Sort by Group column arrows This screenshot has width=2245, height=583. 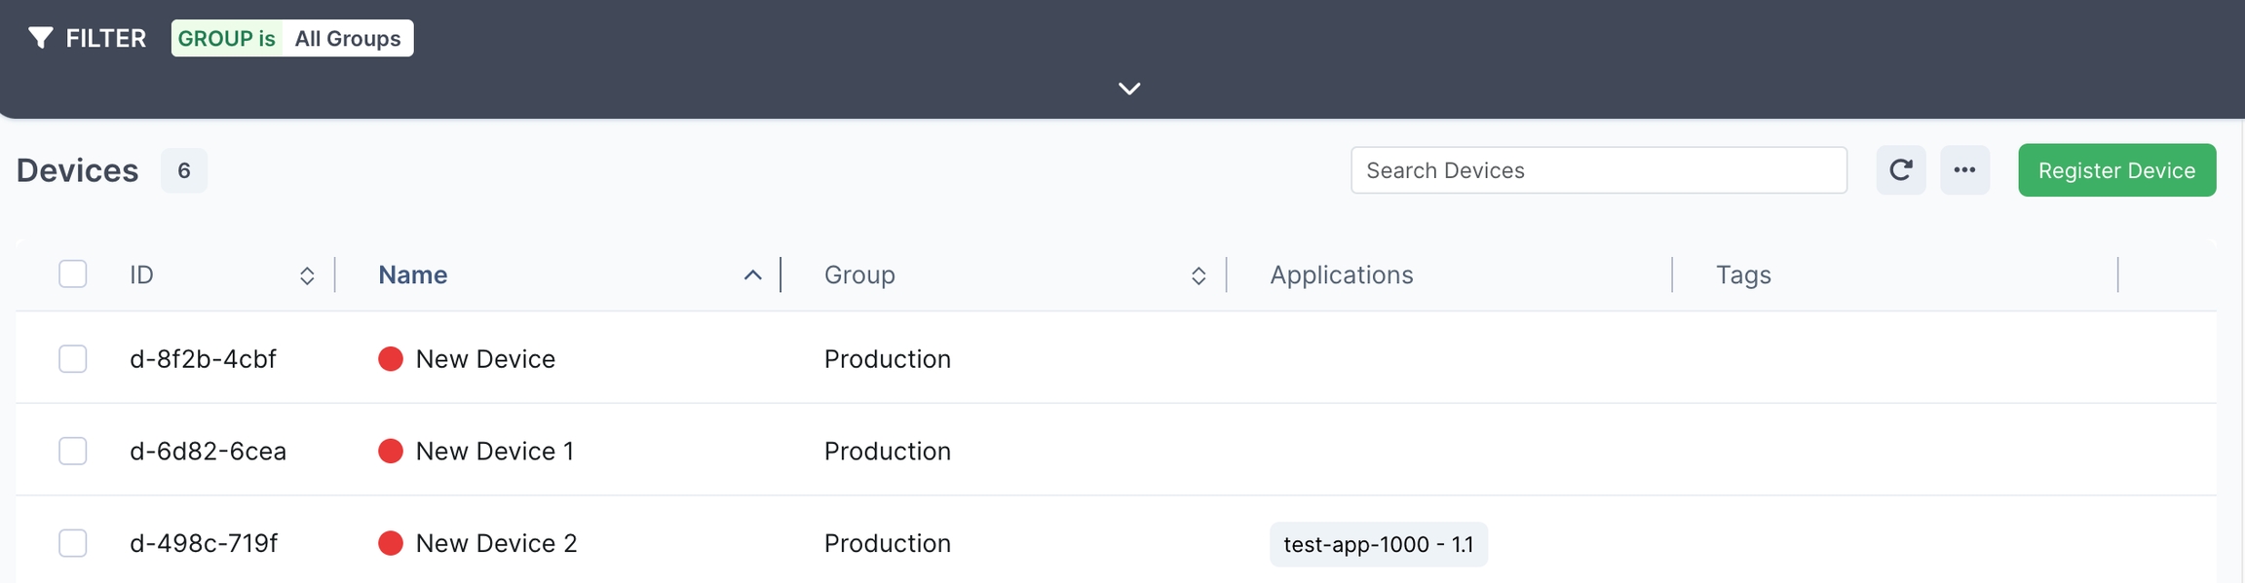pyautogui.click(x=1199, y=275)
